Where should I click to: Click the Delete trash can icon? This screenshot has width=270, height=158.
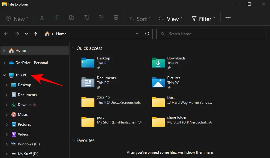116,18
